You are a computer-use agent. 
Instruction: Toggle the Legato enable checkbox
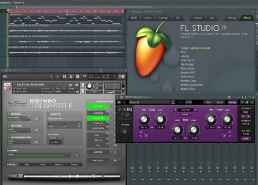click(49, 114)
